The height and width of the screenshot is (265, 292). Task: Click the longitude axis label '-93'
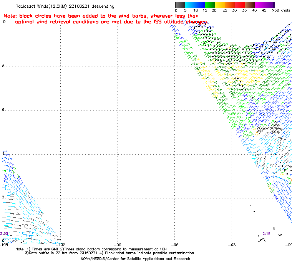point(232,245)
